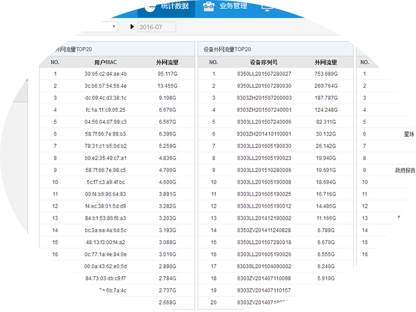Select device 9350ZV201411240828
This screenshot has height=312, width=416.
coord(264,230)
